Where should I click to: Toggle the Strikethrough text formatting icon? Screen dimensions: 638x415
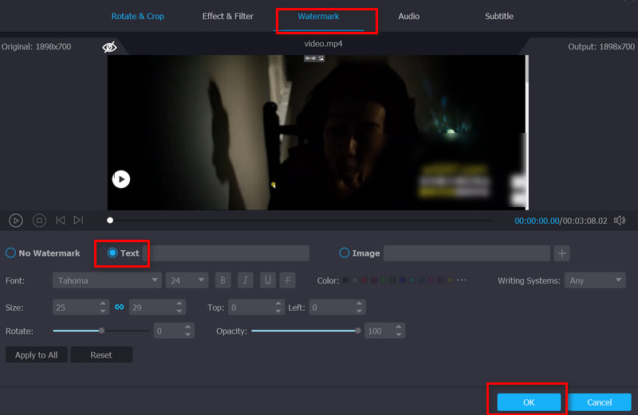289,280
